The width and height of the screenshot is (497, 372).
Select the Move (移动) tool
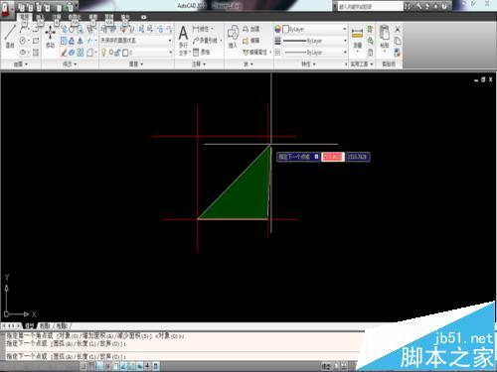click(x=51, y=37)
